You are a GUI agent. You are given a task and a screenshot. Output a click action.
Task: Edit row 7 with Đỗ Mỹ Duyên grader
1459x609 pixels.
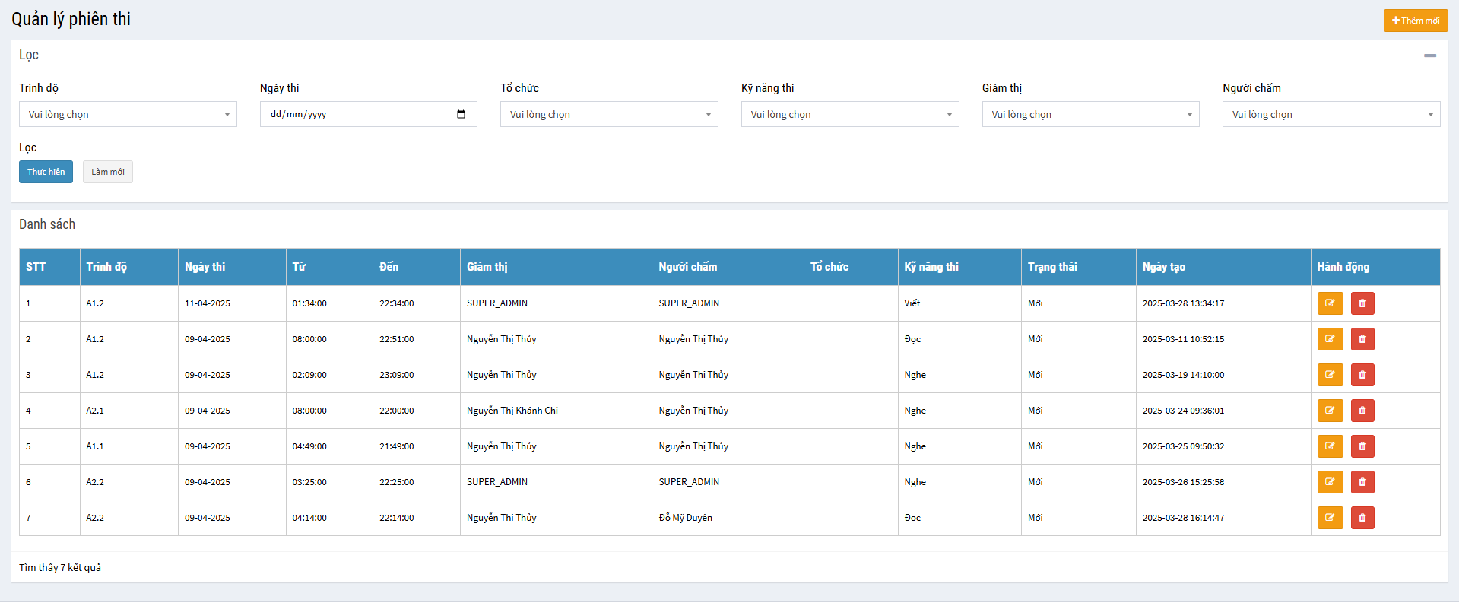tap(1330, 518)
